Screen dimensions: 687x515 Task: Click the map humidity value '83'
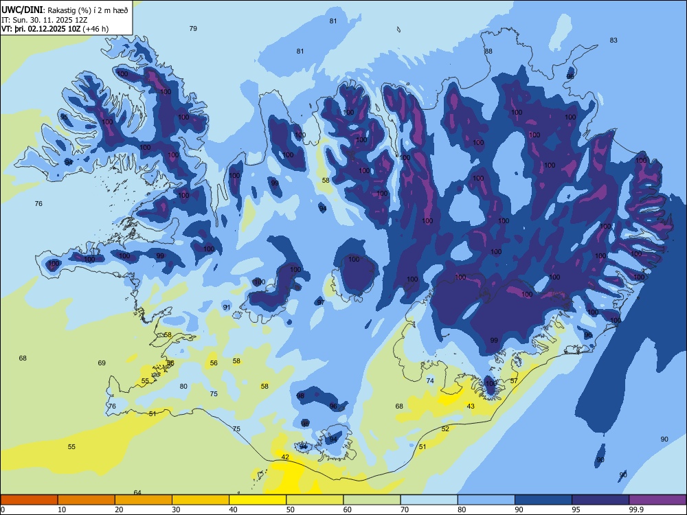(x=613, y=41)
